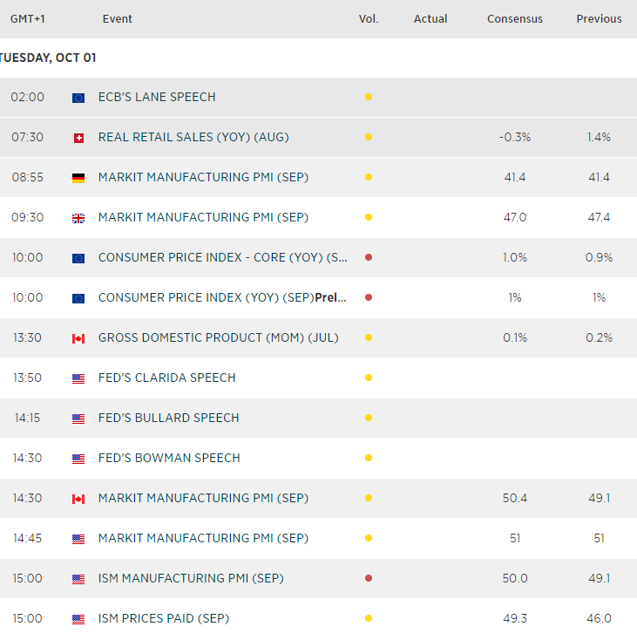This screenshot has height=640, width=637.
Task: Click the red volatility dot for ISM Manufacturing PMI
Action: pyautogui.click(x=369, y=578)
